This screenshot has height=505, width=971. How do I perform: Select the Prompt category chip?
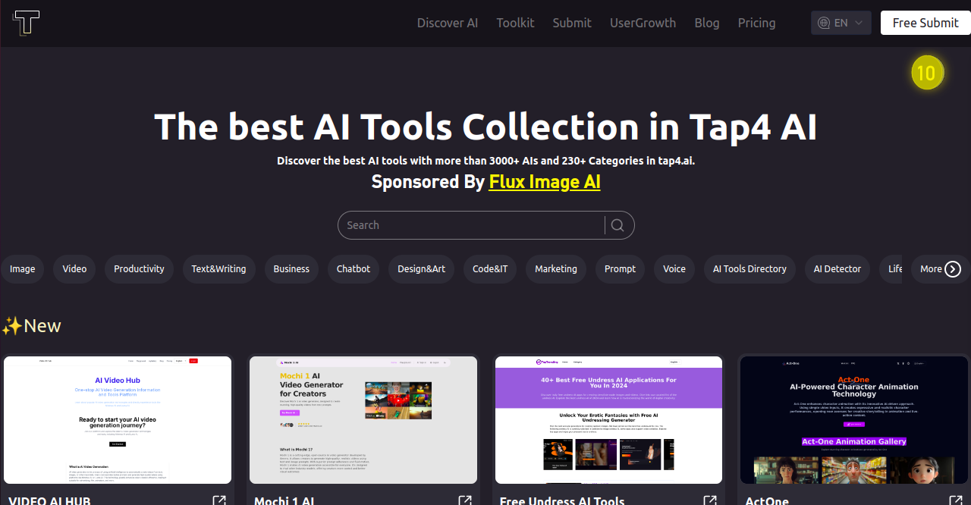tap(620, 269)
